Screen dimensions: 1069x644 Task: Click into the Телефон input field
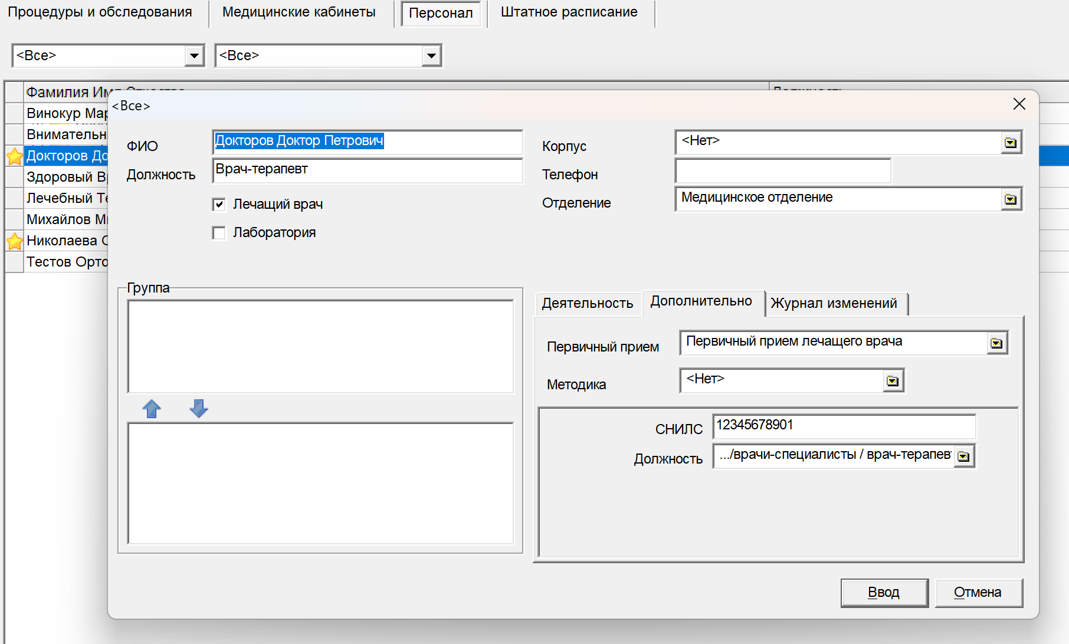[782, 172]
